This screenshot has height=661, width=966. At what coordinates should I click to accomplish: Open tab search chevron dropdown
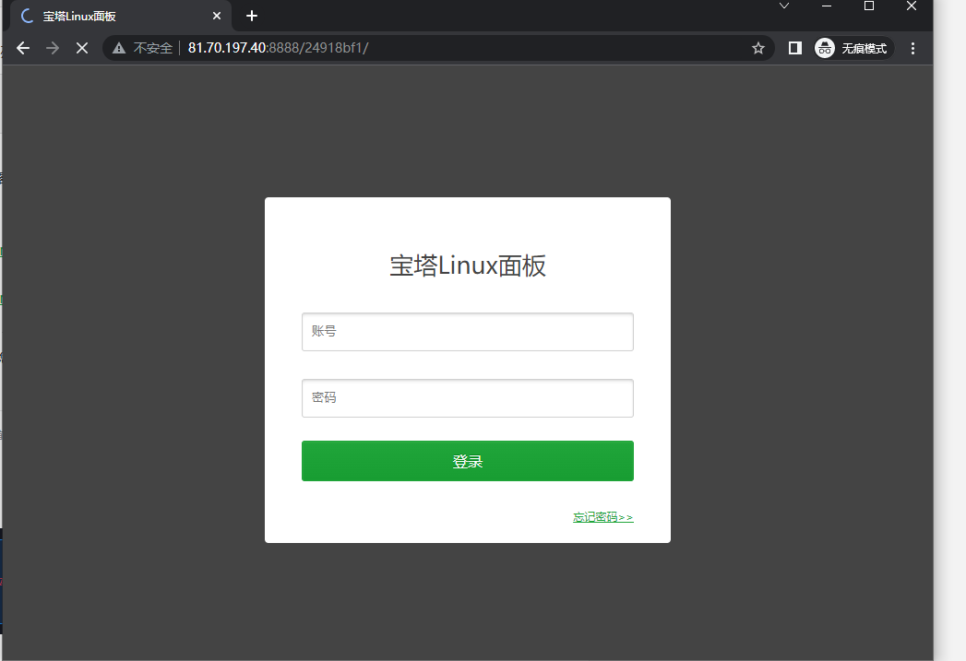(784, 6)
